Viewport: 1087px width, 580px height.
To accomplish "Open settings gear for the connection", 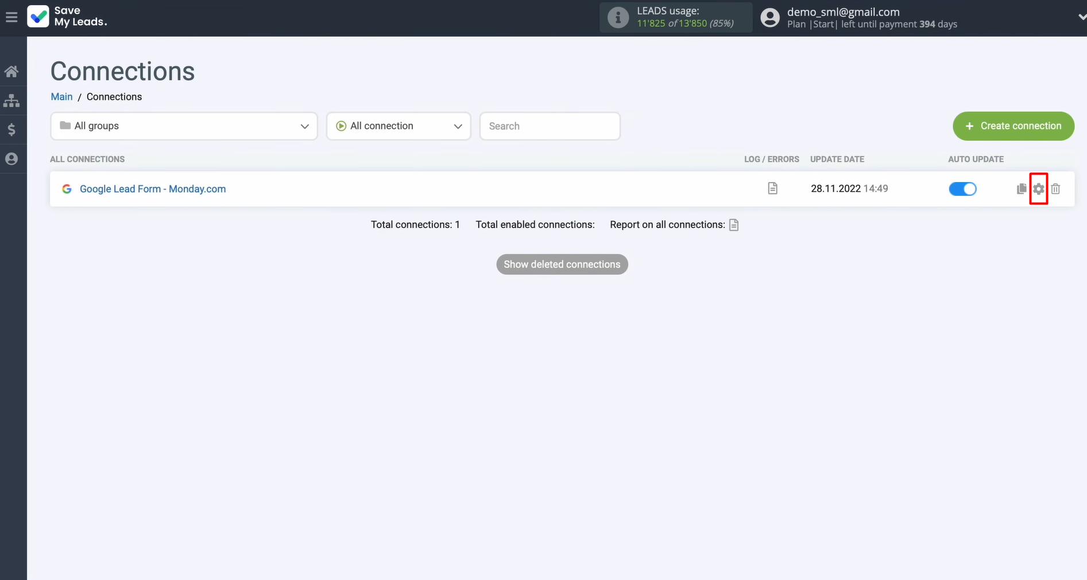I will 1038,188.
